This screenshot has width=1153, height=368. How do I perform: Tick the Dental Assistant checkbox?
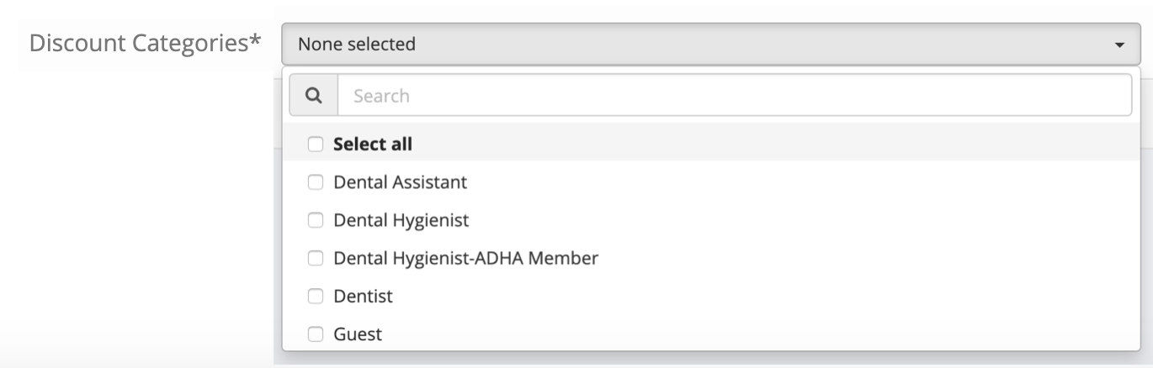coord(316,182)
